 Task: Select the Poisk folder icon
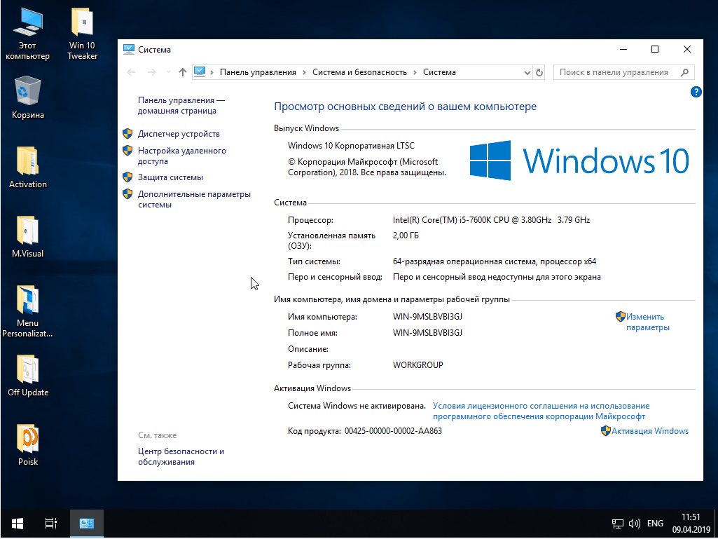(x=28, y=444)
